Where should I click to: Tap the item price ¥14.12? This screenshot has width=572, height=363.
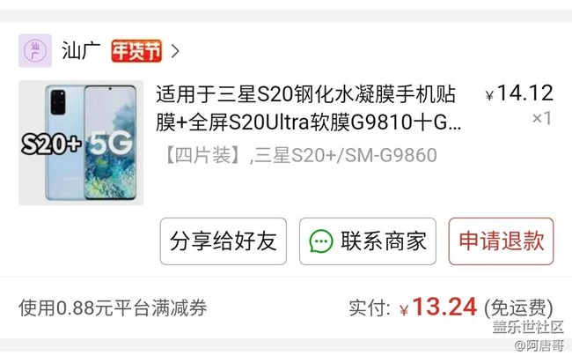click(519, 93)
